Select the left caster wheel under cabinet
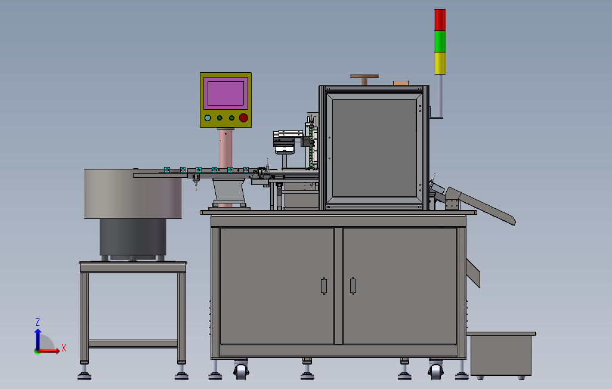This screenshot has height=389, width=612. (241, 371)
